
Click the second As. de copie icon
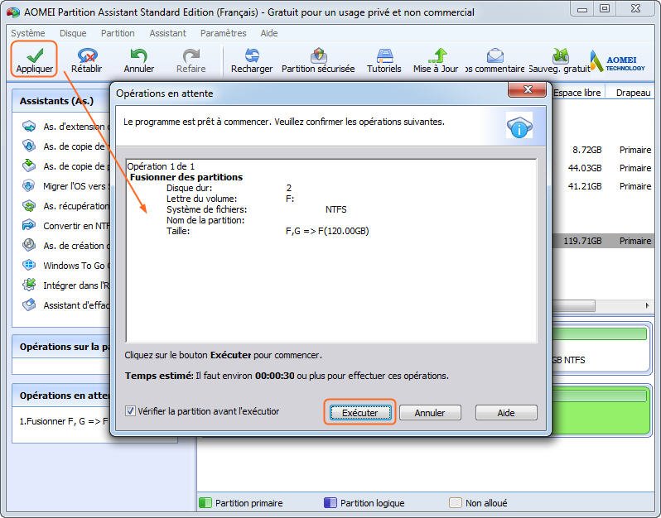tap(29, 166)
